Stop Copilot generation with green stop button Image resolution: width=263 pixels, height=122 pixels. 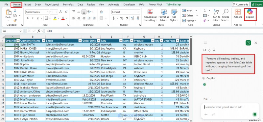tap(254, 114)
